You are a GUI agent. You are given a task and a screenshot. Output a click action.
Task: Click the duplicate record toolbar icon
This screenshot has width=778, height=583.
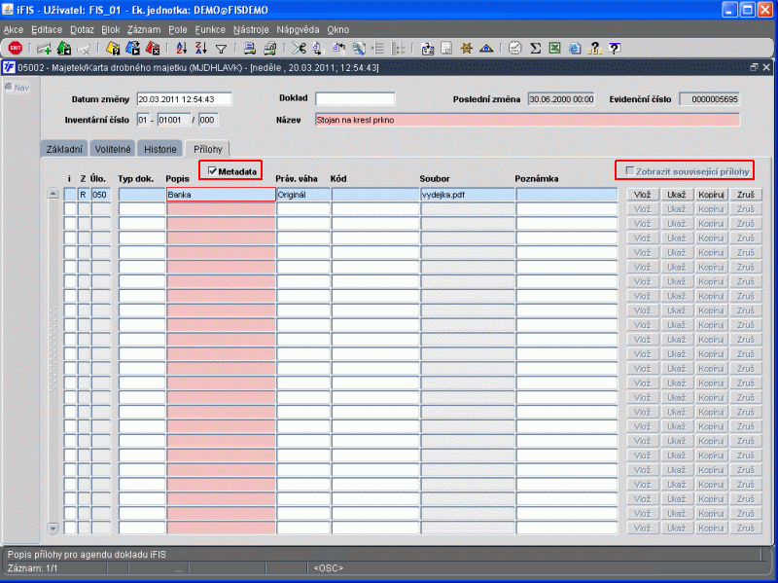64,48
